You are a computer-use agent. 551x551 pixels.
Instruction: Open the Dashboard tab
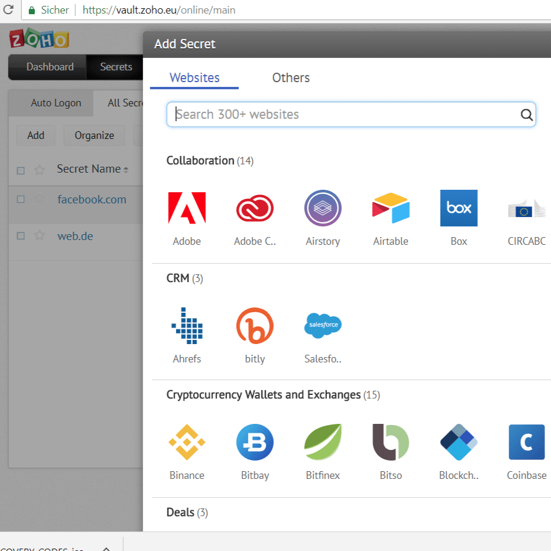point(50,67)
